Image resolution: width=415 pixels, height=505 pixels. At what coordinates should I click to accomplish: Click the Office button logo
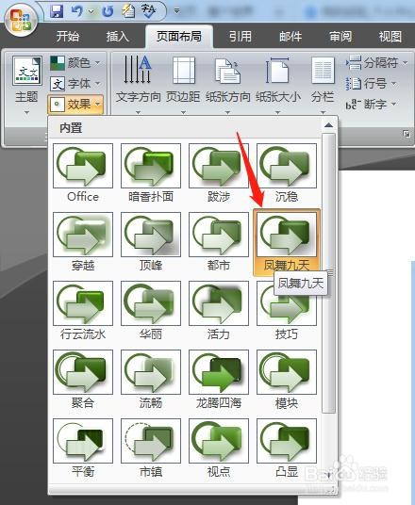coord(21,20)
